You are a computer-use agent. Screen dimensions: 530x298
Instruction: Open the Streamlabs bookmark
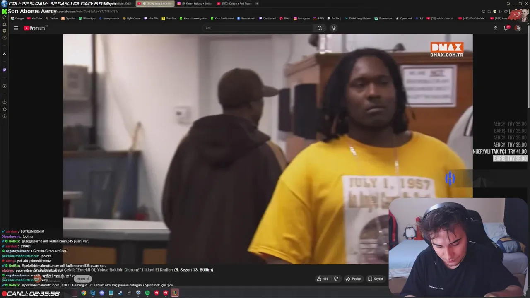pos(383,18)
